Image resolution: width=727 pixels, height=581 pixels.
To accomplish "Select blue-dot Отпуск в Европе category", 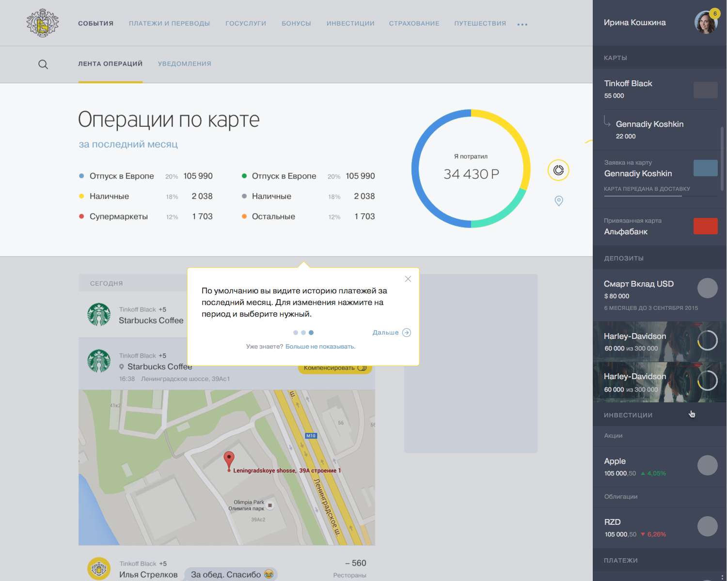I will [146, 176].
